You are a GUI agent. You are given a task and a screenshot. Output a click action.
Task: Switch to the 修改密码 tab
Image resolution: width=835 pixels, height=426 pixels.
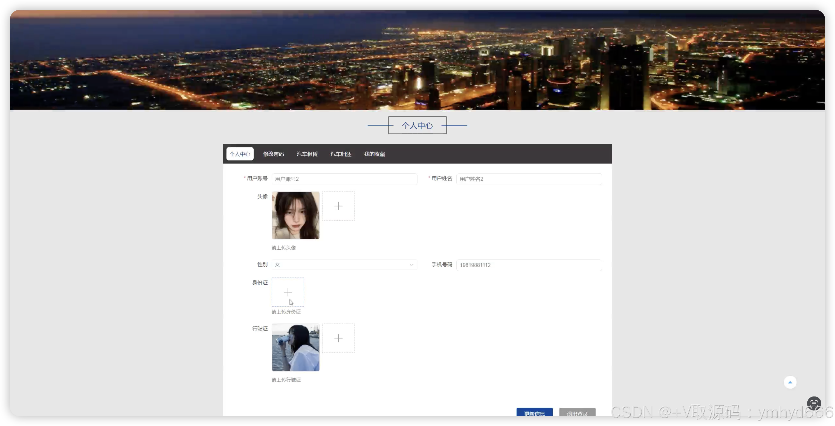tap(273, 154)
